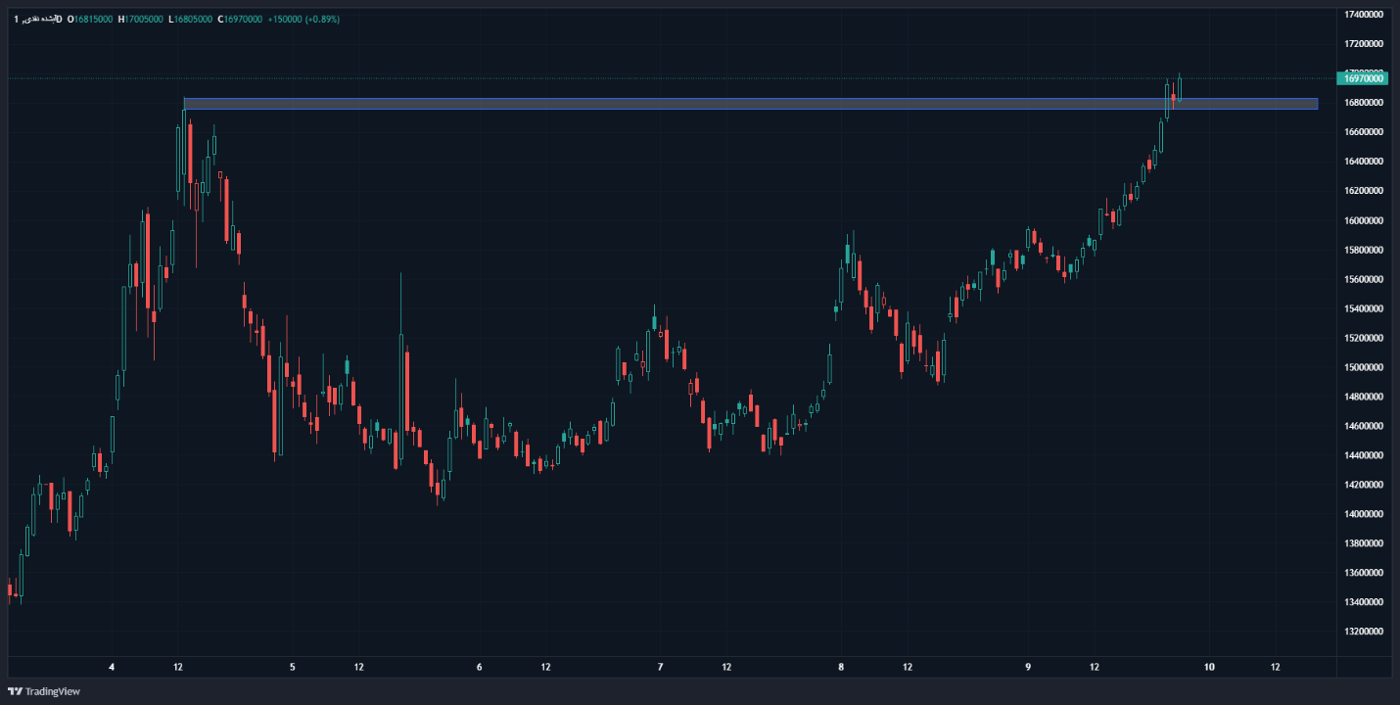This screenshot has width=1400, height=705.
Task: Click the date label 6 on time axis
Action: pyautogui.click(x=479, y=667)
